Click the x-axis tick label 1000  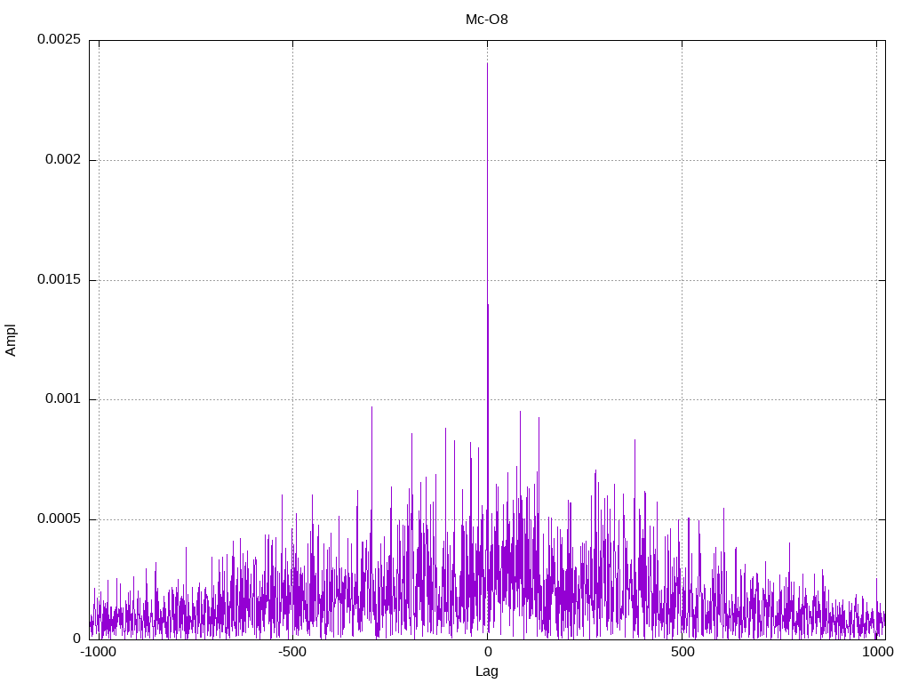coord(877,652)
